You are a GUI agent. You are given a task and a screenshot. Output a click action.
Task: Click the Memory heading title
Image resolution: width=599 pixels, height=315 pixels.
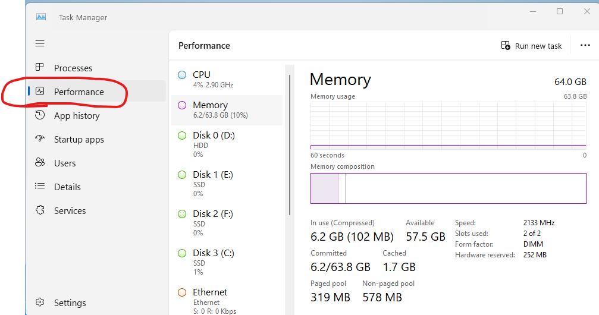coord(340,80)
